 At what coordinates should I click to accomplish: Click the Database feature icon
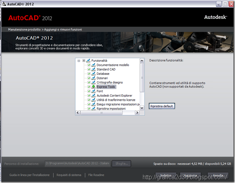click(x=93, y=74)
